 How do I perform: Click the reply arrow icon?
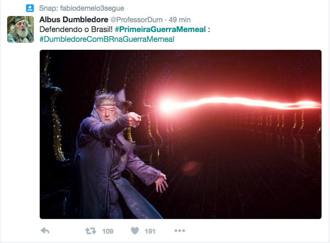tap(45, 231)
